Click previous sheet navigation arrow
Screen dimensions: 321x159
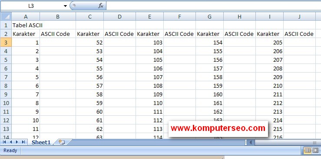(11, 142)
